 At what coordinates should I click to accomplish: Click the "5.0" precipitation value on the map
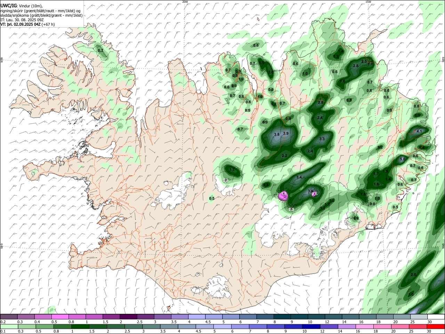403,159
